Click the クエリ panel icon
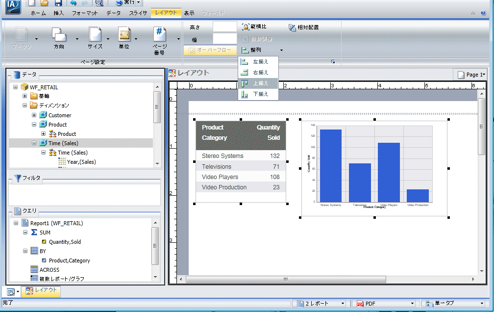 pyautogui.click(x=18, y=211)
